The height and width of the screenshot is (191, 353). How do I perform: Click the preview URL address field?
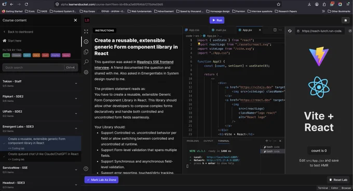point(320,31)
